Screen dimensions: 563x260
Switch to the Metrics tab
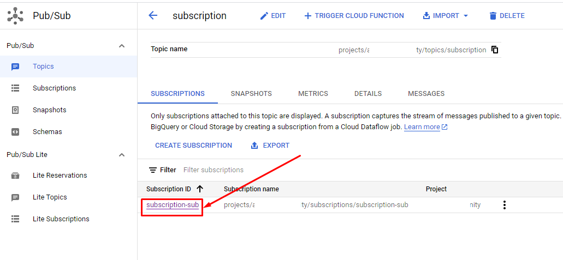click(313, 94)
